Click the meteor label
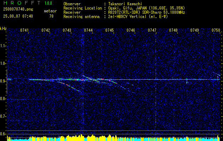Viewport: 223px width, 141px height. 50,11
